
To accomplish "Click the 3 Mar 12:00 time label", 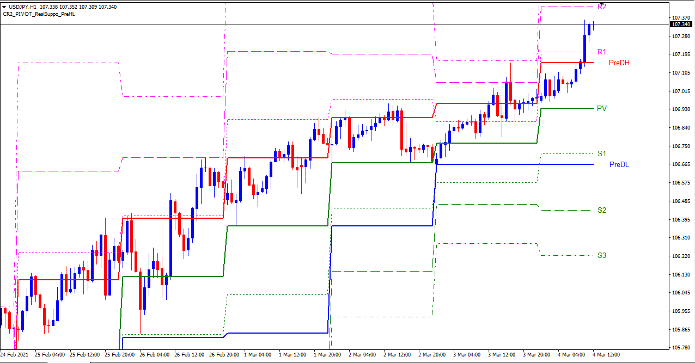I will pos(503,354).
